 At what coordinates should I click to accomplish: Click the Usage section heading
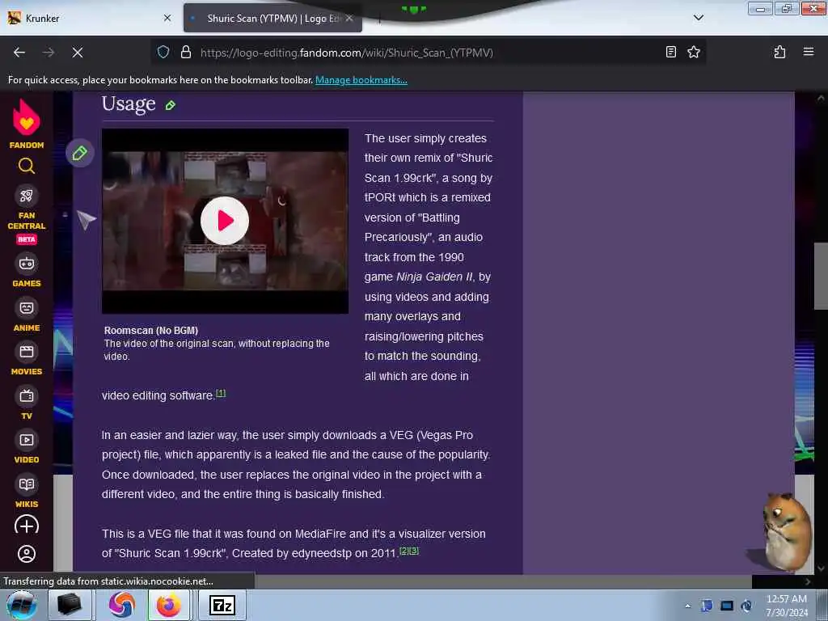(129, 103)
